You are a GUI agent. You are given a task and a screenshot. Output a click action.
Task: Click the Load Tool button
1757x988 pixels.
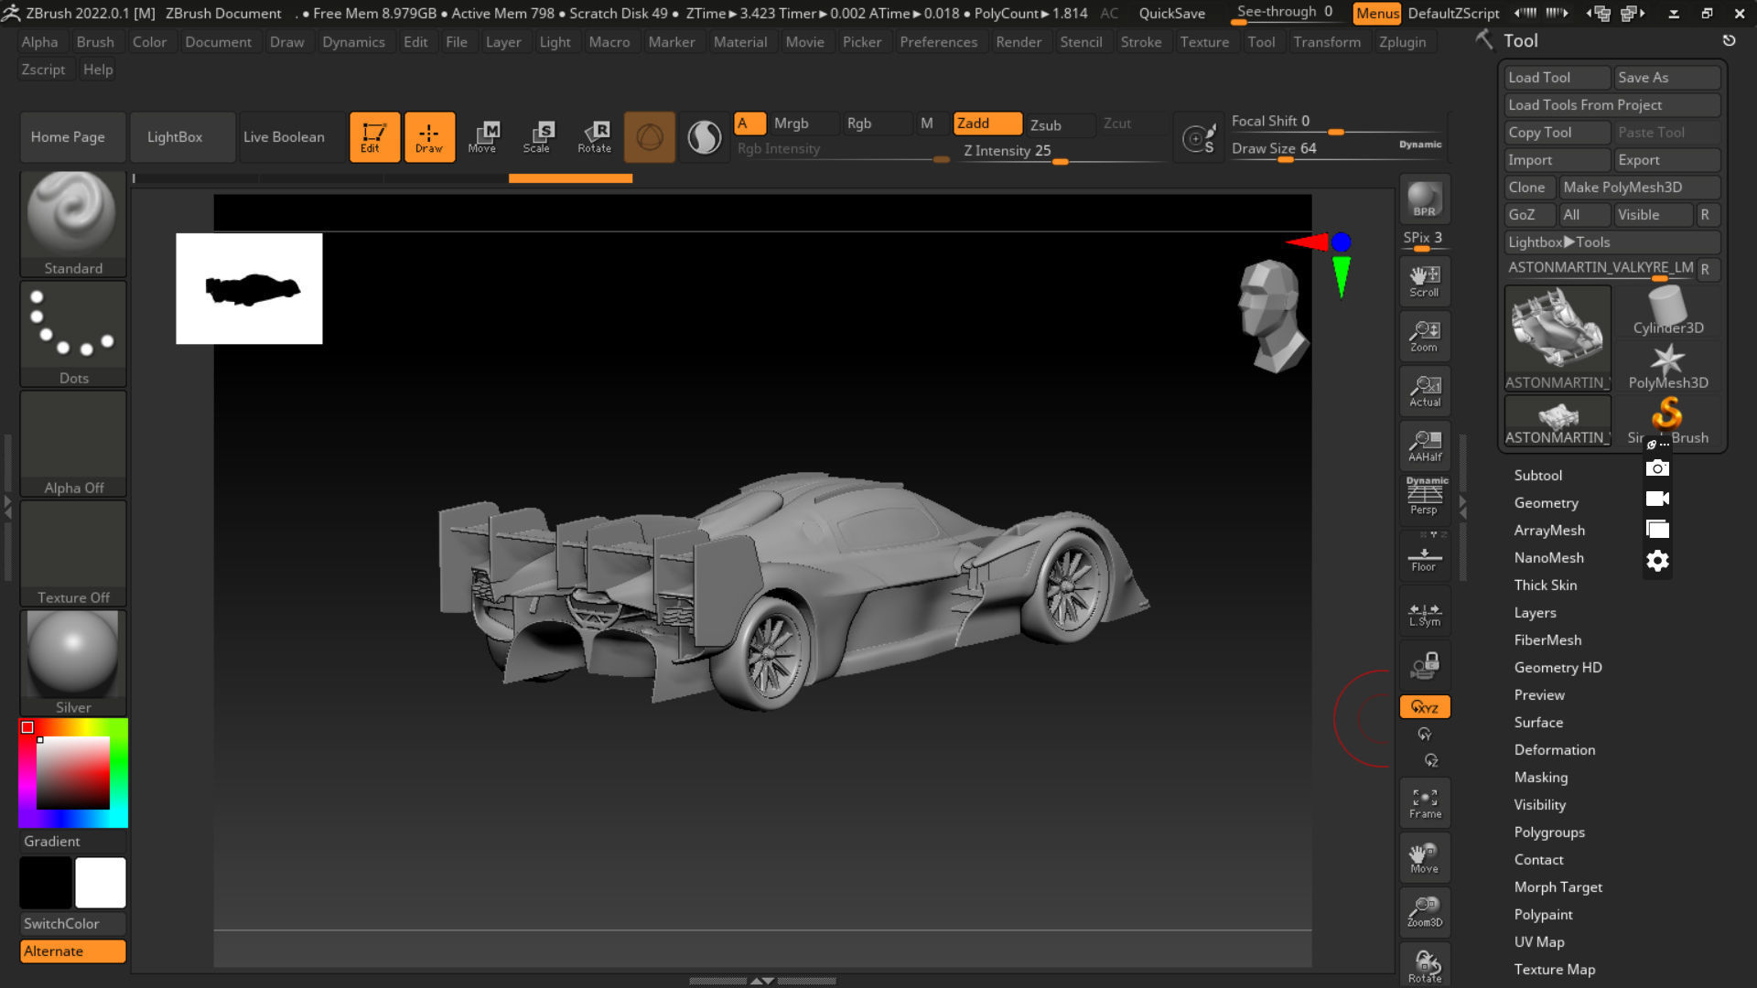coord(1557,78)
